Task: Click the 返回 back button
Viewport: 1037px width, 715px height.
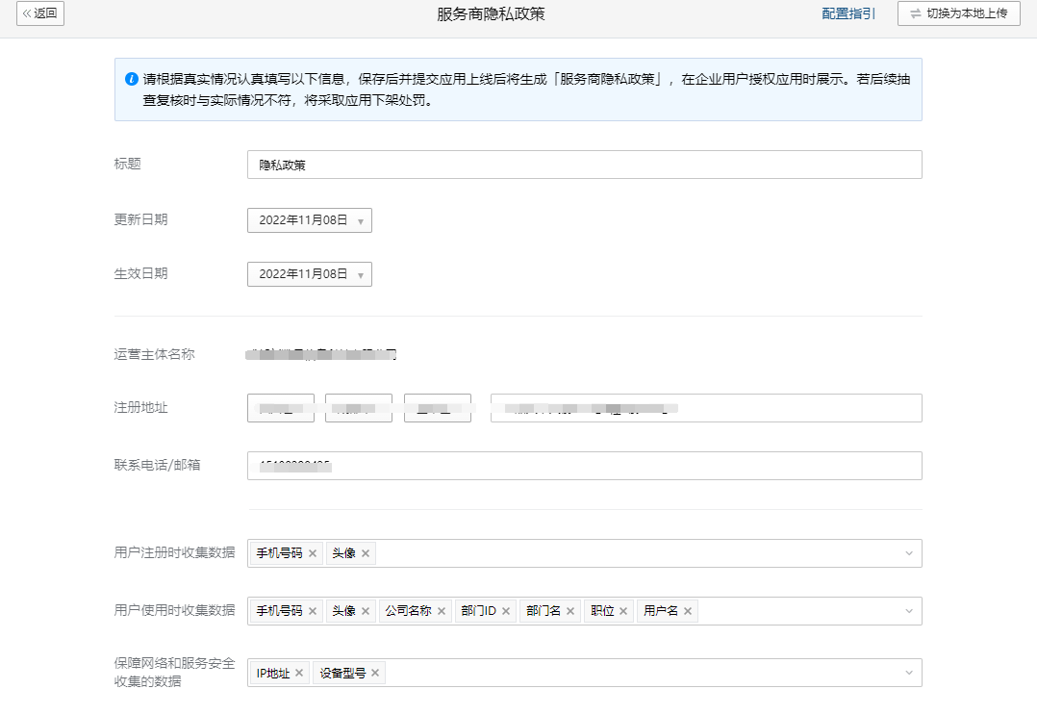Action: coord(40,13)
